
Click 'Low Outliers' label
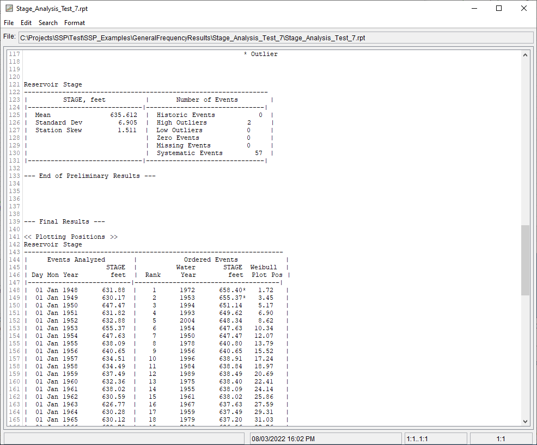(x=180, y=130)
